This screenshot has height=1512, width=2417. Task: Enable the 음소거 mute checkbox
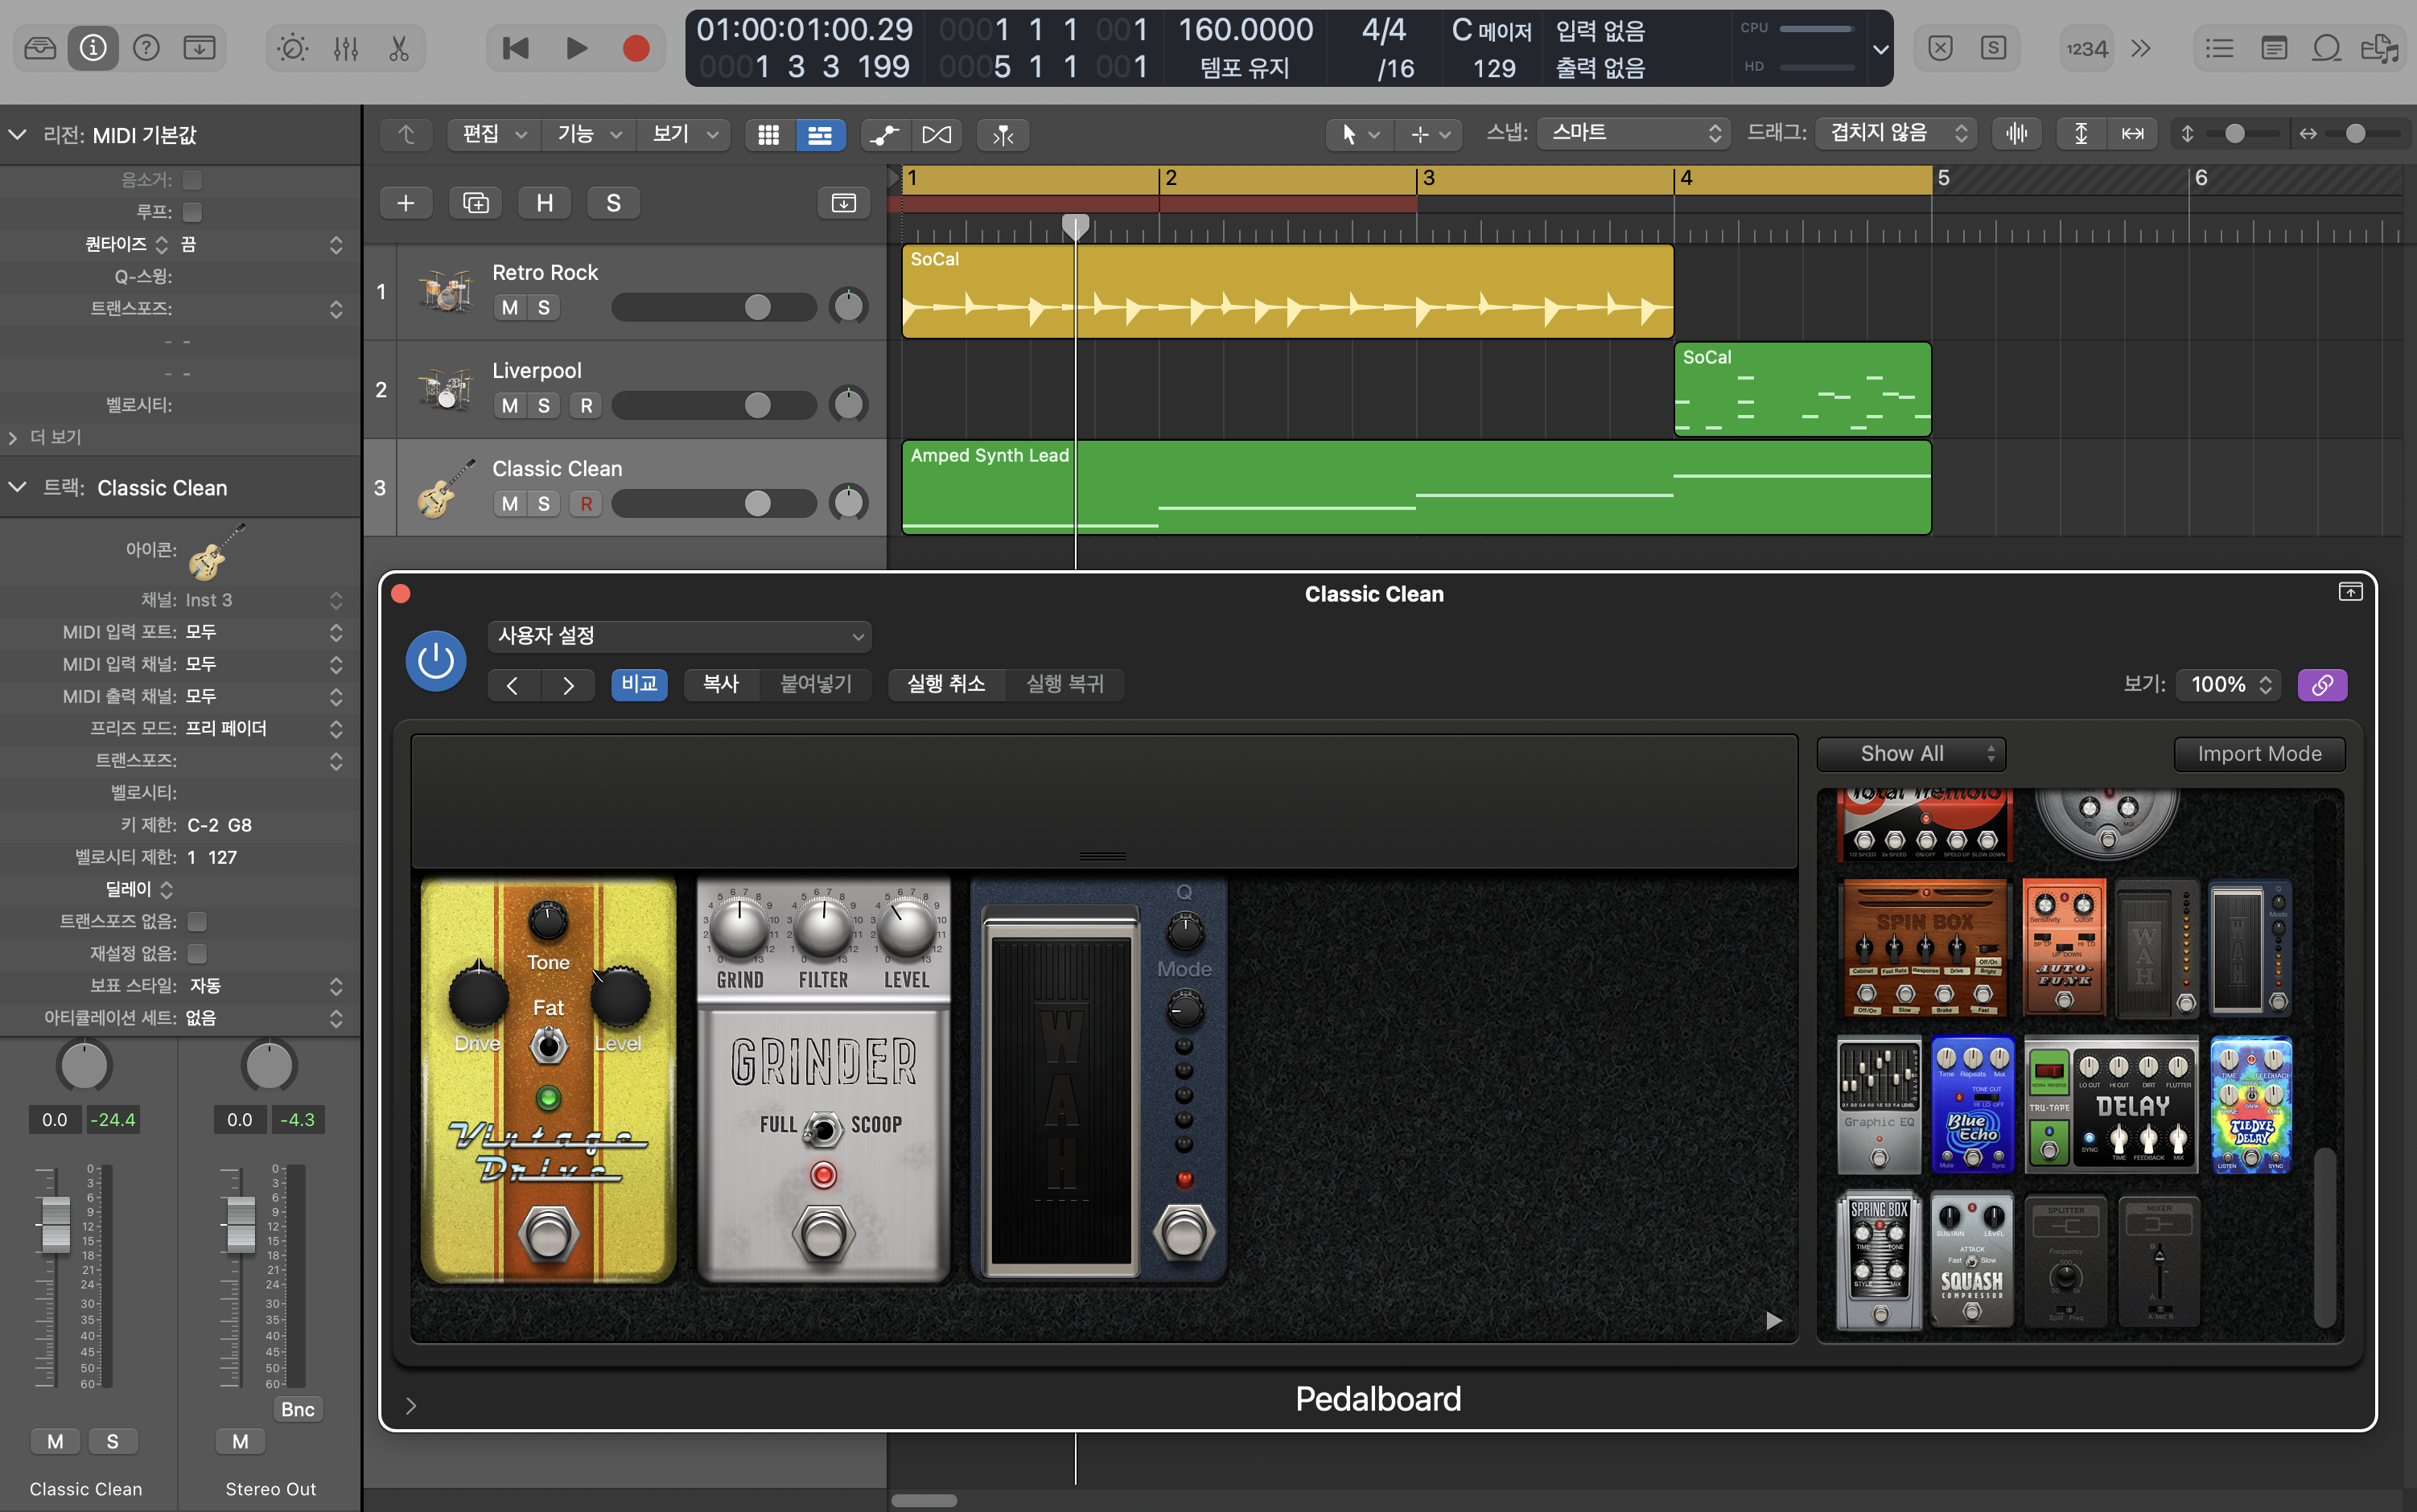[x=193, y=180]
